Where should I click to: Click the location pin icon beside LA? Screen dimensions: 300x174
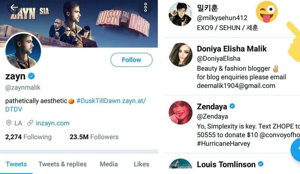point(9,123)
